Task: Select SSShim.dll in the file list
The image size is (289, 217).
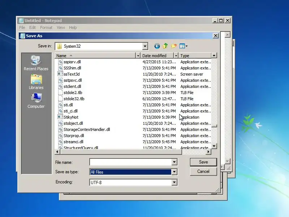Action: [72, 68]
